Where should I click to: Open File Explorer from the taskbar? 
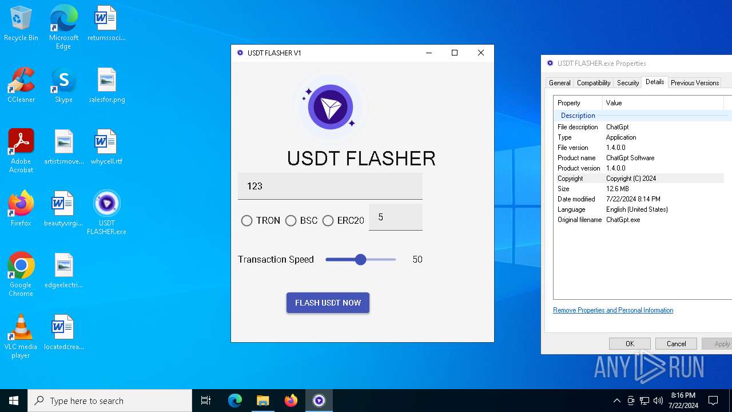(262, 401)
